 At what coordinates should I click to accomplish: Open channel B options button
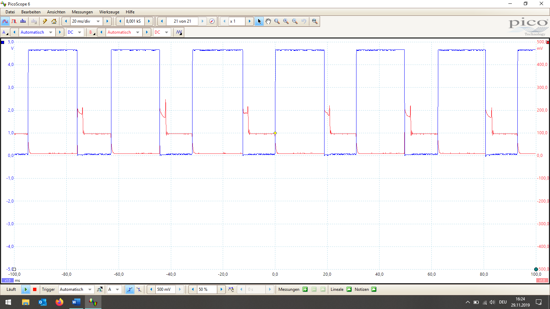click(92, 32)
